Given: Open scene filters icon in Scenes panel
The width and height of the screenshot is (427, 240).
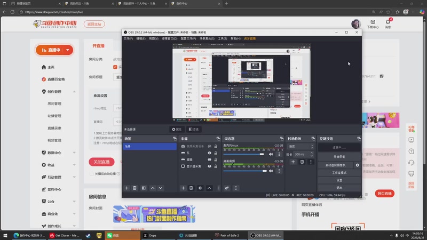Looking at the screenshot, I should (144, 188).
